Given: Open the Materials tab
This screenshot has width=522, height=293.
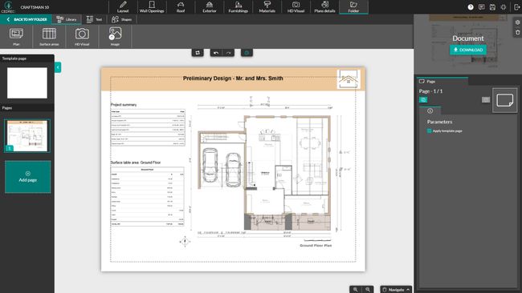Looking at the screenshot, I should 267,7.
